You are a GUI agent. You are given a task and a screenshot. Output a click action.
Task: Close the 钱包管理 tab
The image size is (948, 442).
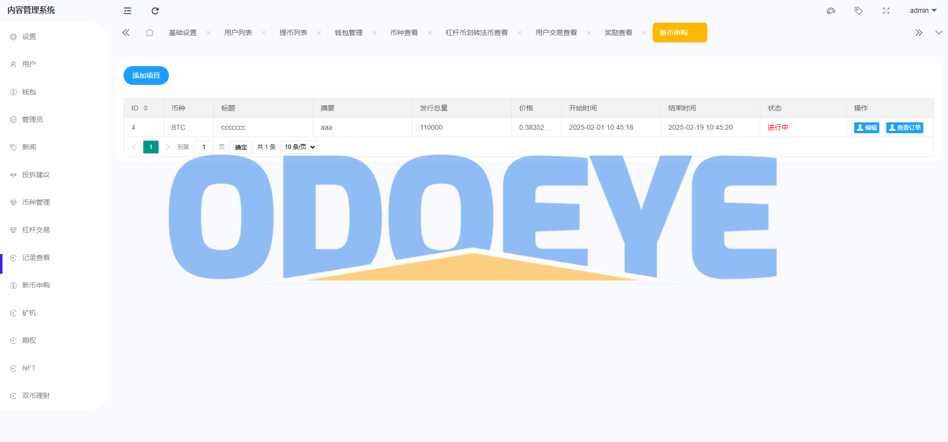[374, 33]
